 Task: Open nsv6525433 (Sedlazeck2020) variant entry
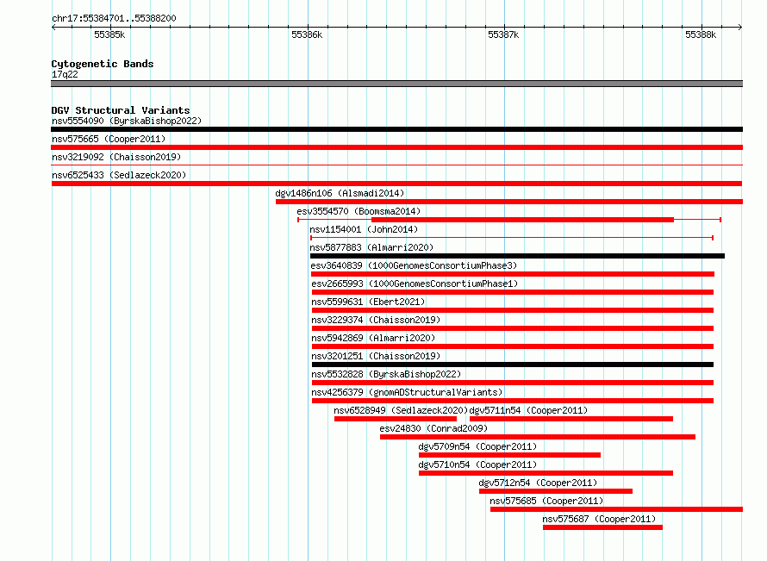119,175
